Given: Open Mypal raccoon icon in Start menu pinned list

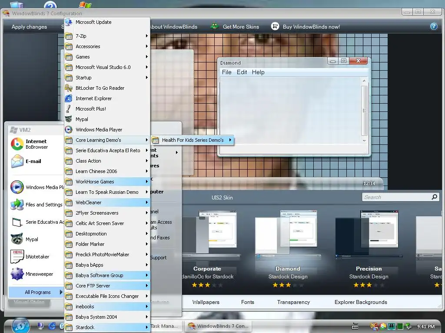Looking at the screenshot, I should (17, 239).
